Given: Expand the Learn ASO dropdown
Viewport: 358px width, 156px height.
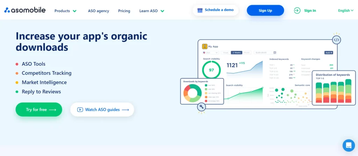Looking at the screenshot, I should click(x=151, y=11).
